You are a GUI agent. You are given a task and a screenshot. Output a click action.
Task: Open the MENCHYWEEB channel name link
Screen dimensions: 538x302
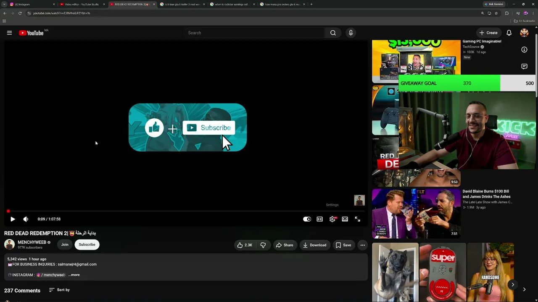click(x=32, y=242)
